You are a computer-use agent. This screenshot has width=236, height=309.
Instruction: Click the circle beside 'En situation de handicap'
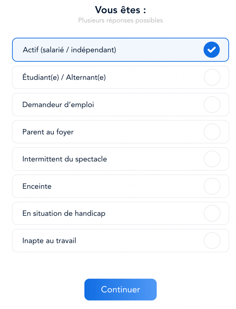coord(212,213)
